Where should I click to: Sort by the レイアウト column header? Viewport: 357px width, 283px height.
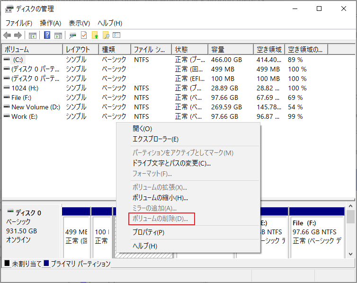[x=81, y=49]
